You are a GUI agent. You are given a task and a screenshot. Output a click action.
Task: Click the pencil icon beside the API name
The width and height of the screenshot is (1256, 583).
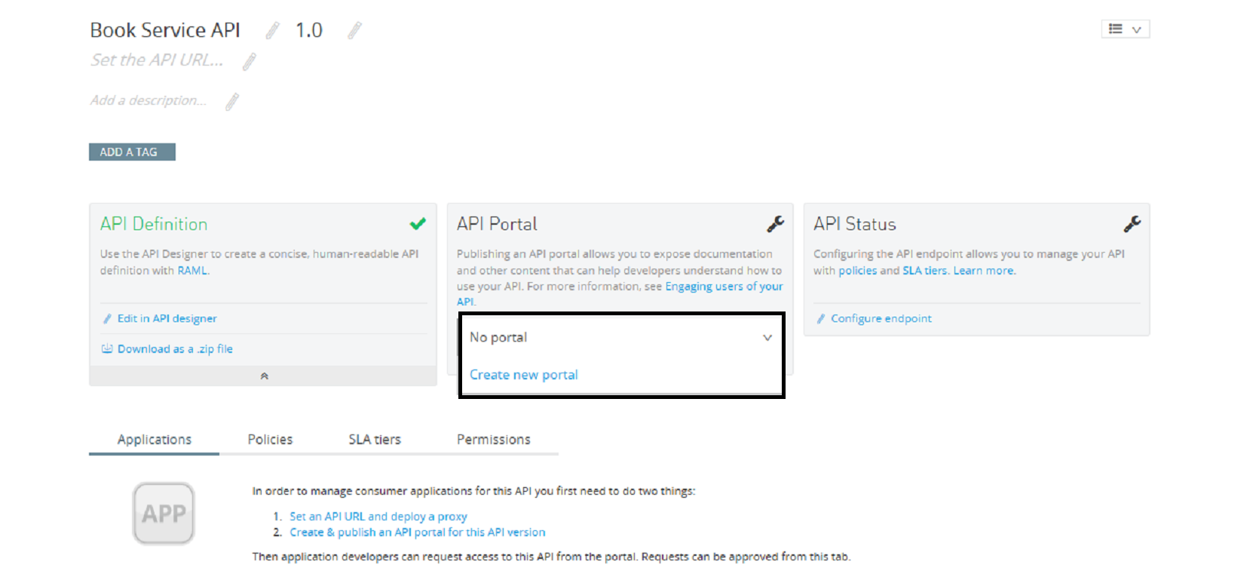272,31
